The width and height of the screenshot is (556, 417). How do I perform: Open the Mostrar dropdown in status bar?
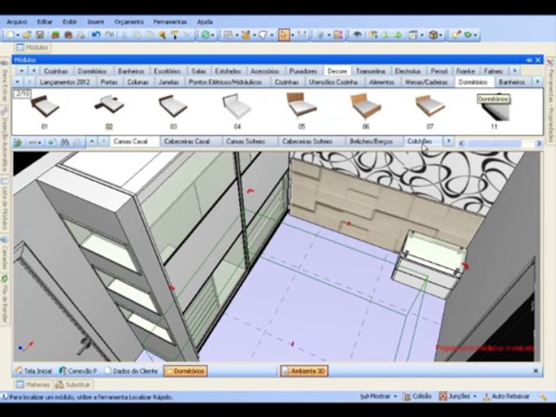(x=378, y=396)
